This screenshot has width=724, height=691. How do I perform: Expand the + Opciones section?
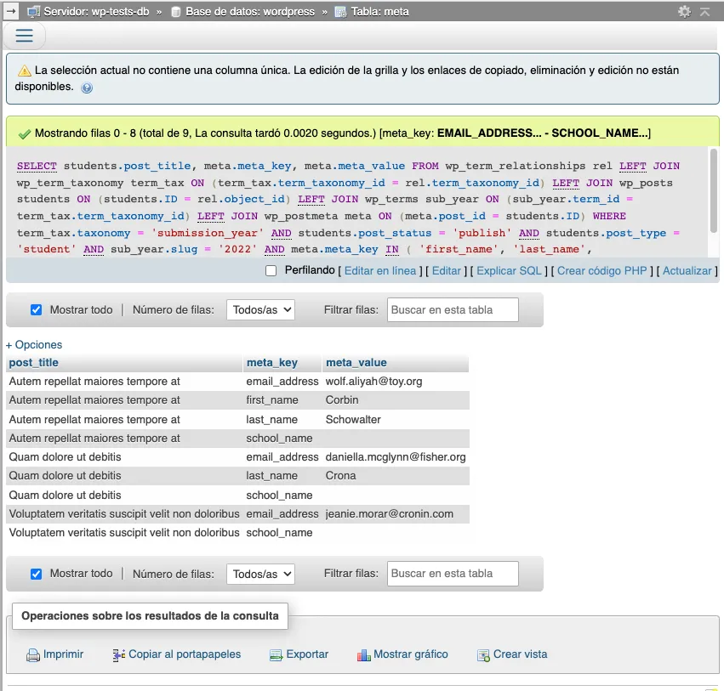point(34,344)
